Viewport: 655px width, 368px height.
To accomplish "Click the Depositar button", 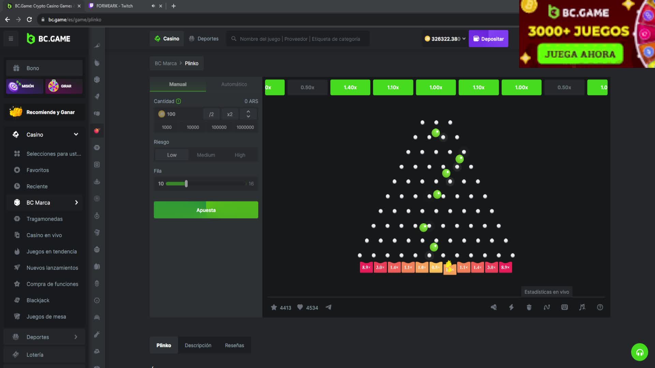I will click(488, 39).
